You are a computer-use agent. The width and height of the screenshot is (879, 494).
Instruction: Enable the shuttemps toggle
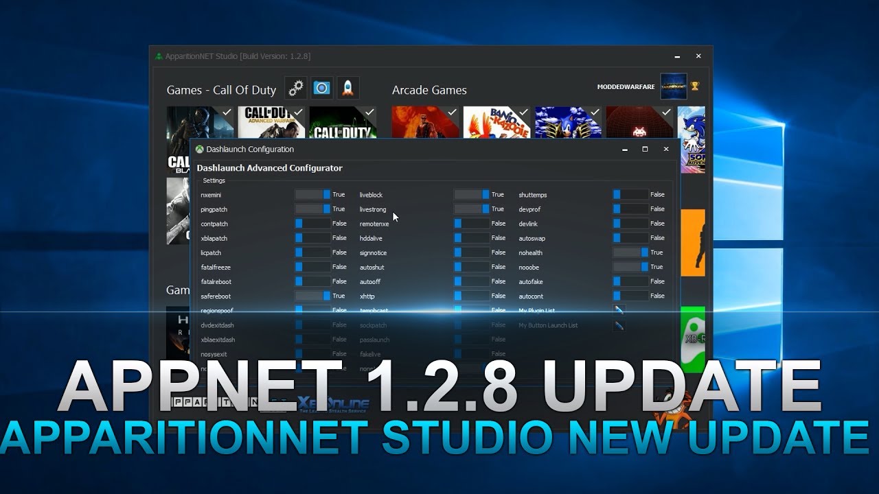[630, 195]
